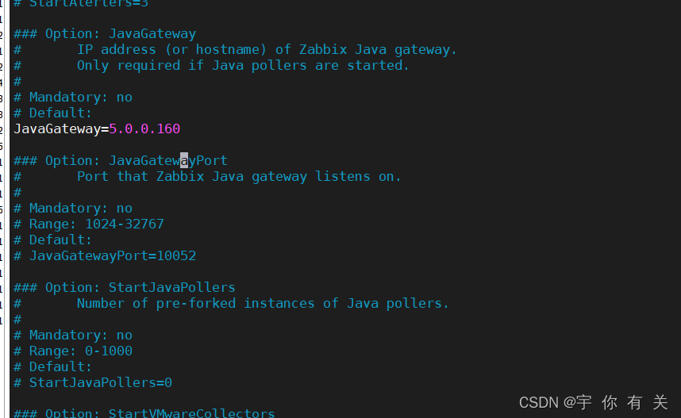Click the JavaGateway IP value 5.0.0.160
This screenshot has height=418, width=681.
(144, 129)
